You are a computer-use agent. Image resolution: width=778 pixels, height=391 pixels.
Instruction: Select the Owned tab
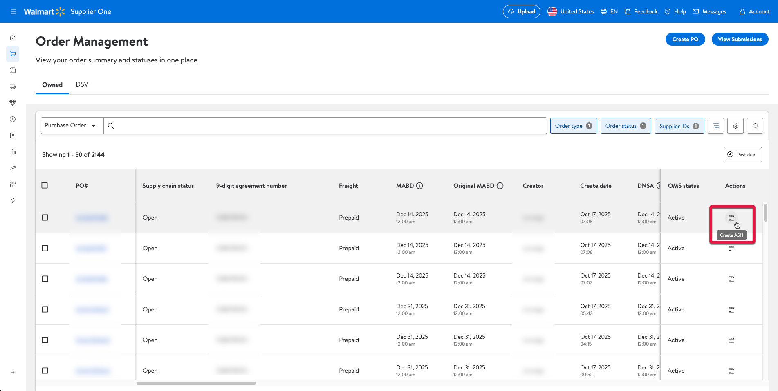[x=52, y=85]
